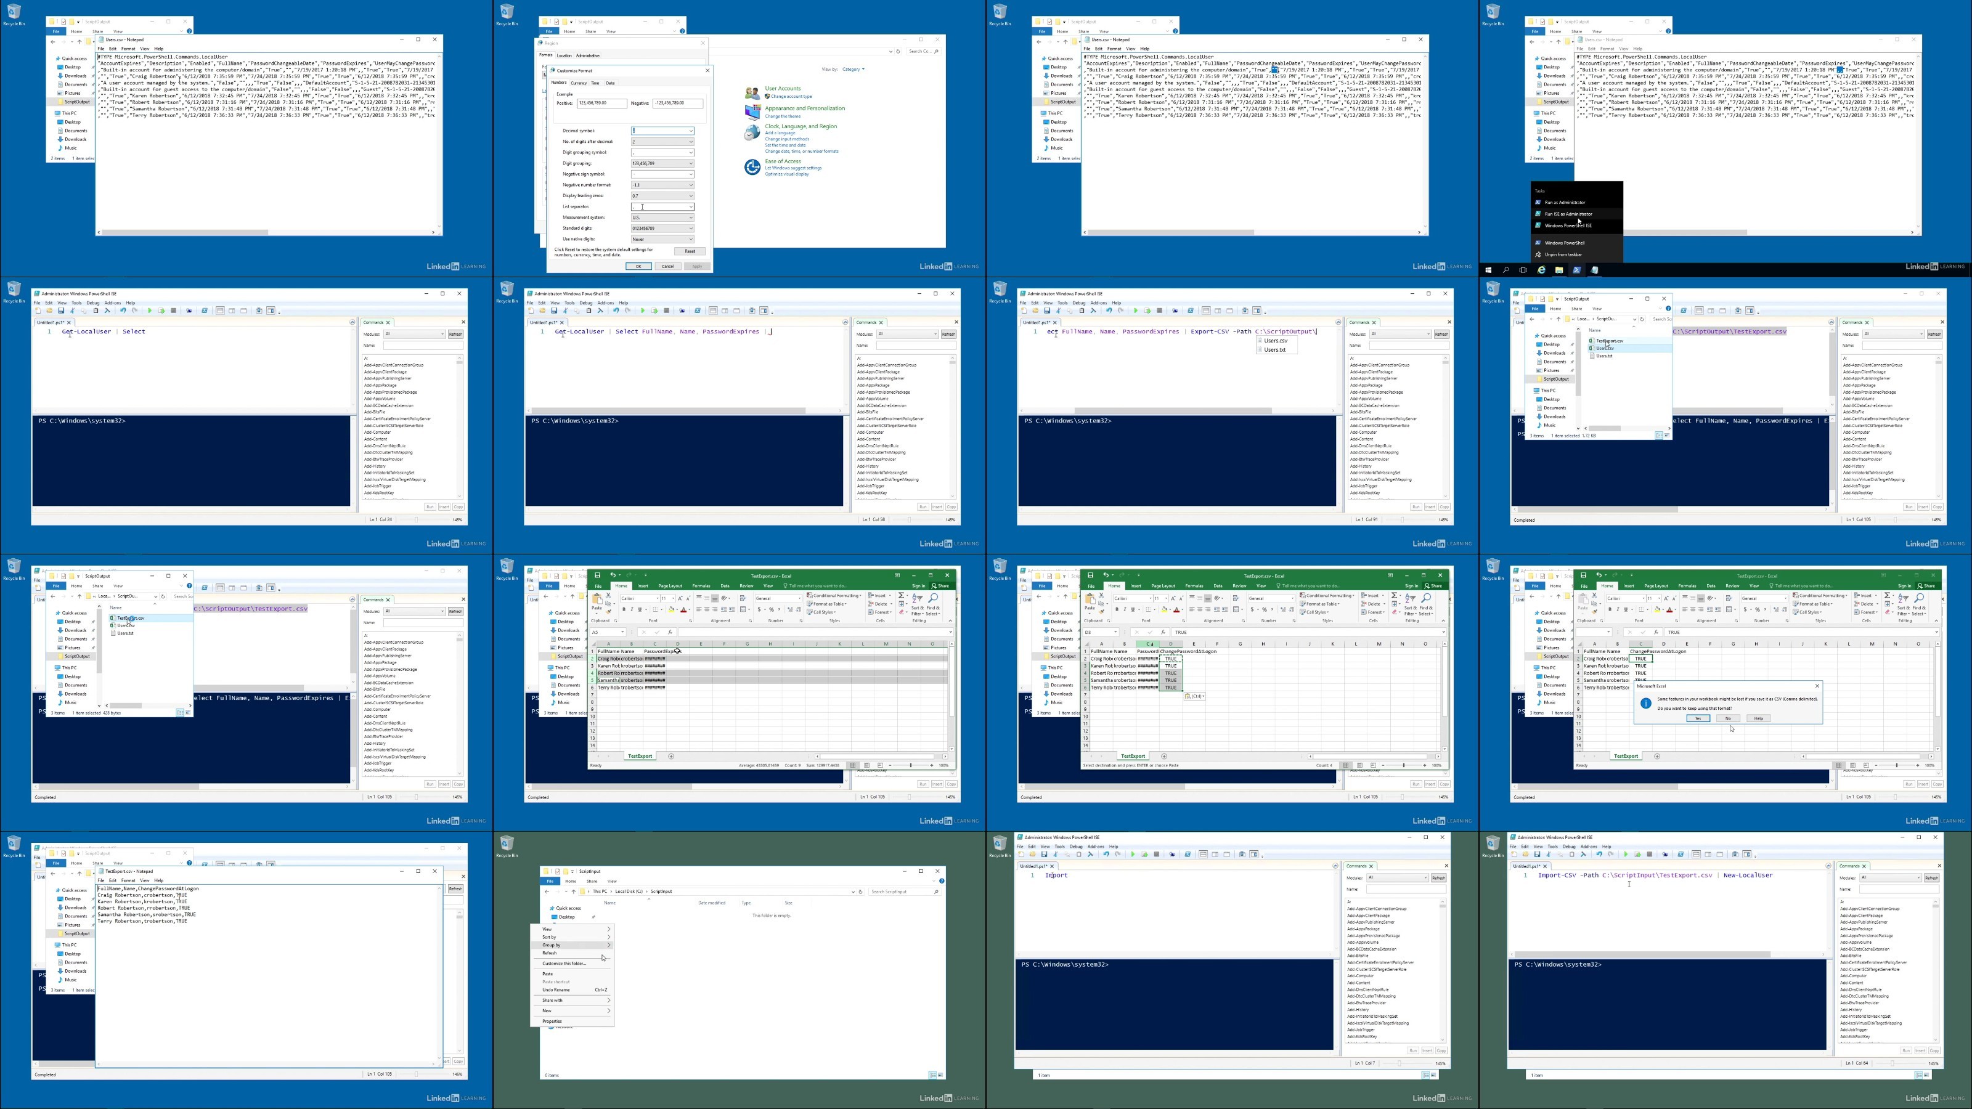Open the Clock, Language, and Region globe icon
The height and width of the screenshot is (1109, 1972).
pyautogui.click(x=752, y=132)
